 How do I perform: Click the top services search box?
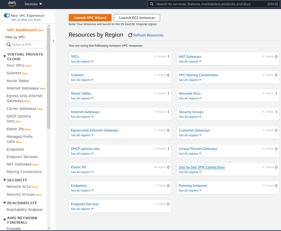(x=213, y=4)
